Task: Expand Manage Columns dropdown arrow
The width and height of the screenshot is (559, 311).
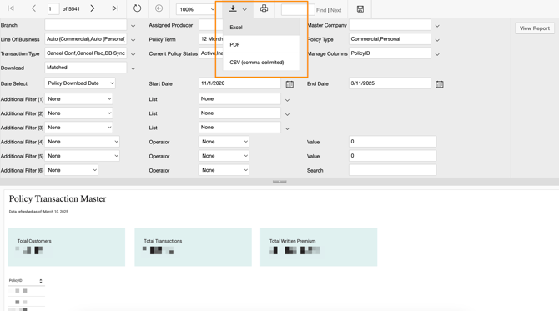Action: click(x=437, y=54)
